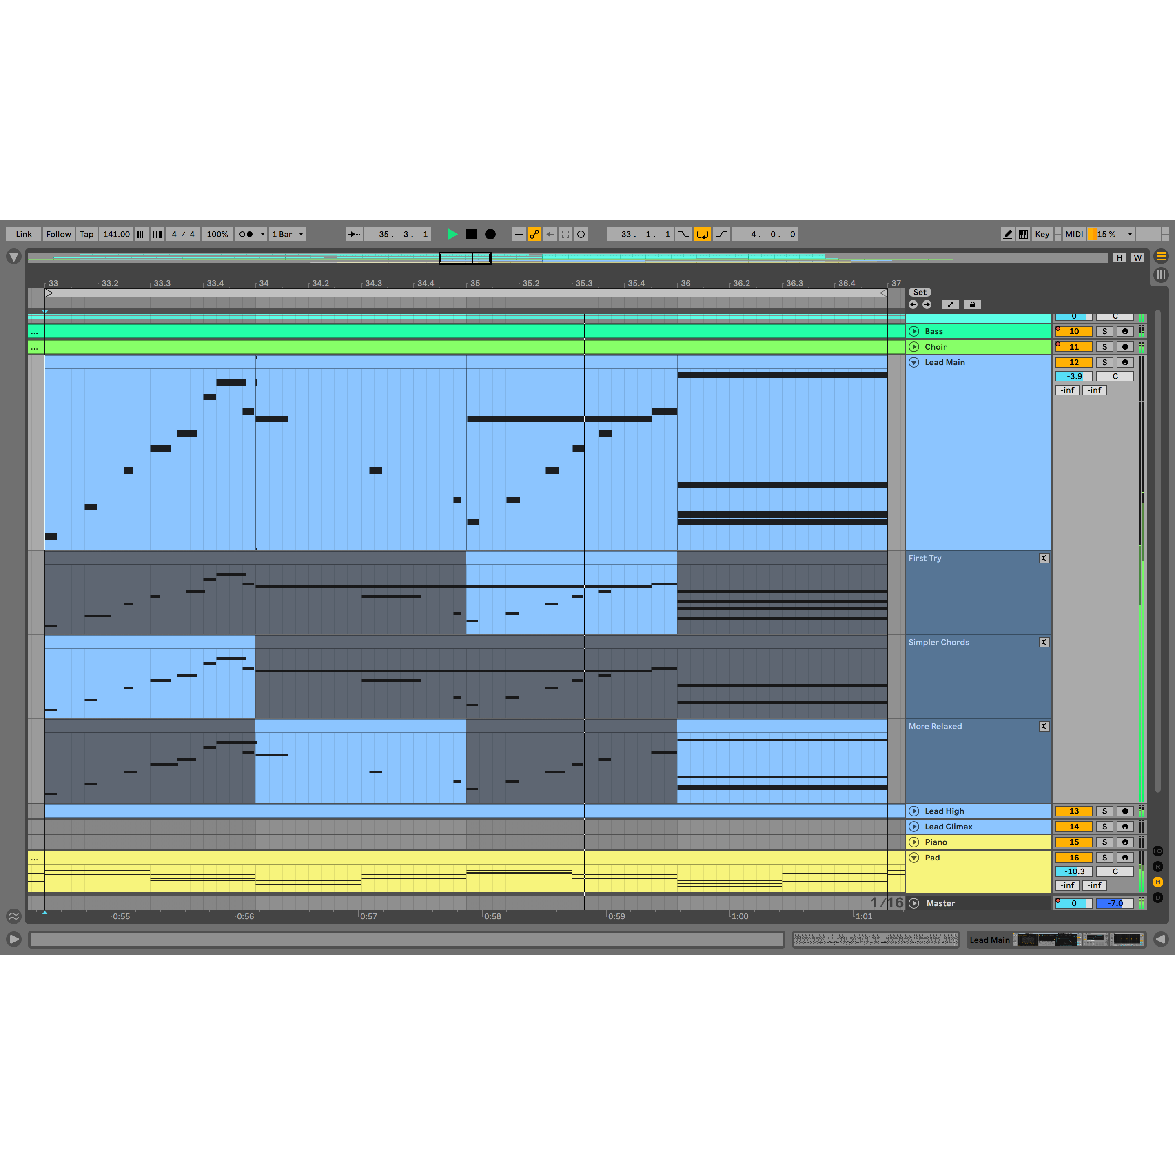Toggle the Automation Arm icon
The image size is (1175, 1175).
(534, 234)
